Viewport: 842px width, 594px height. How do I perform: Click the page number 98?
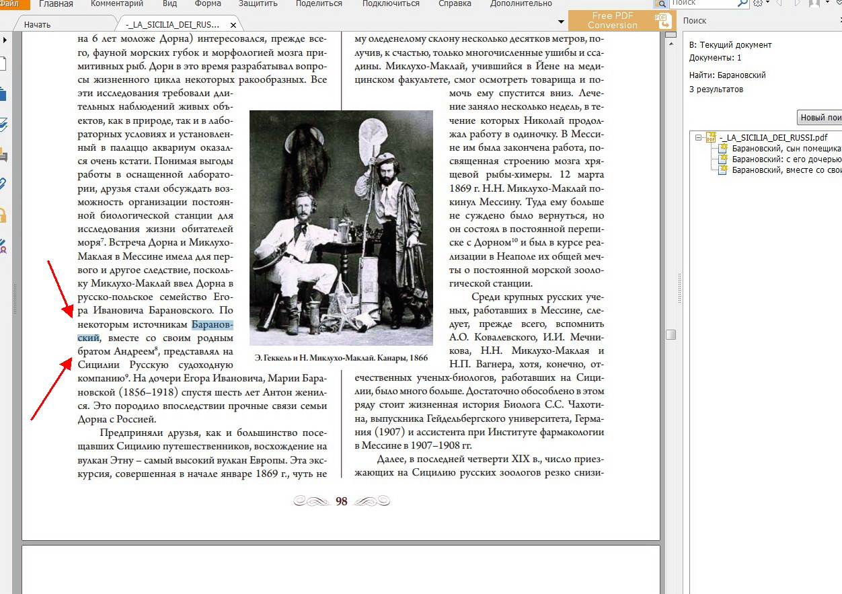[x=342, y=501]
